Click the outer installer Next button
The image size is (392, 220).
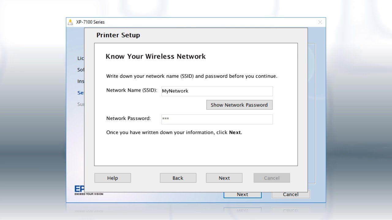(x=243, y=194)
